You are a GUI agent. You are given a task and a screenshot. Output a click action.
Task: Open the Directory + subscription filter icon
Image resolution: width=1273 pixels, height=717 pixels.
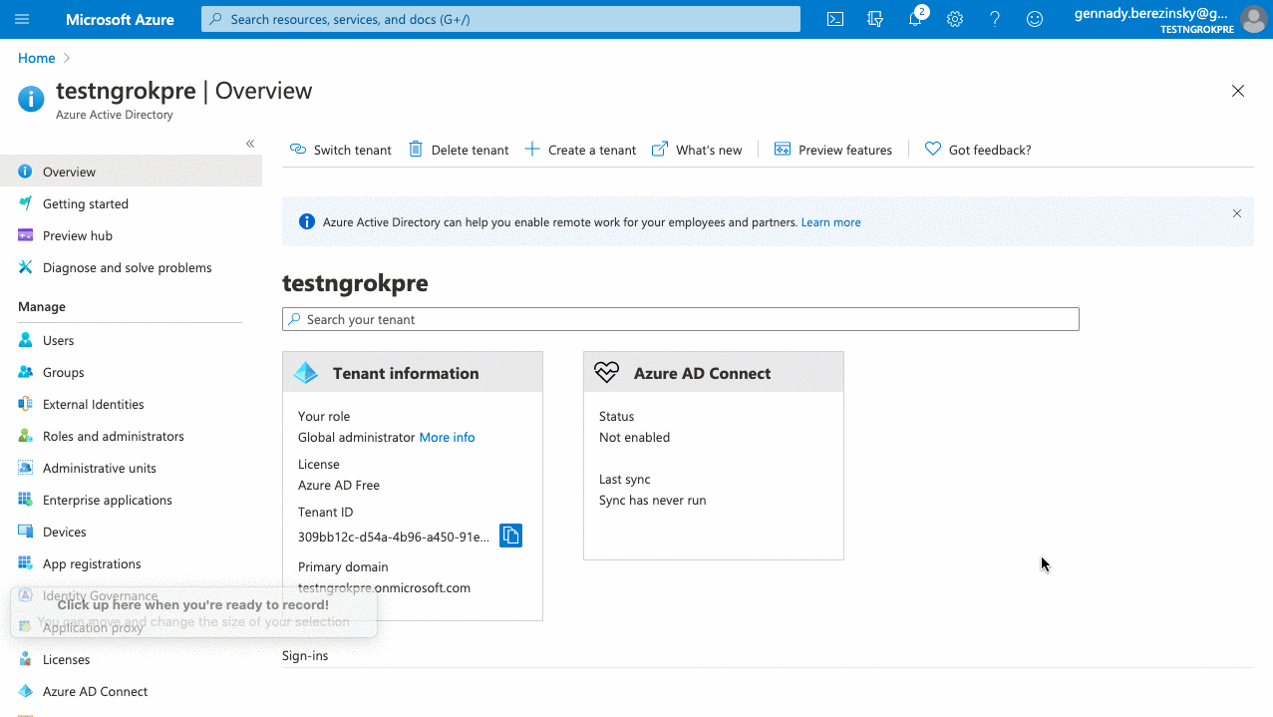coord(875,19)
